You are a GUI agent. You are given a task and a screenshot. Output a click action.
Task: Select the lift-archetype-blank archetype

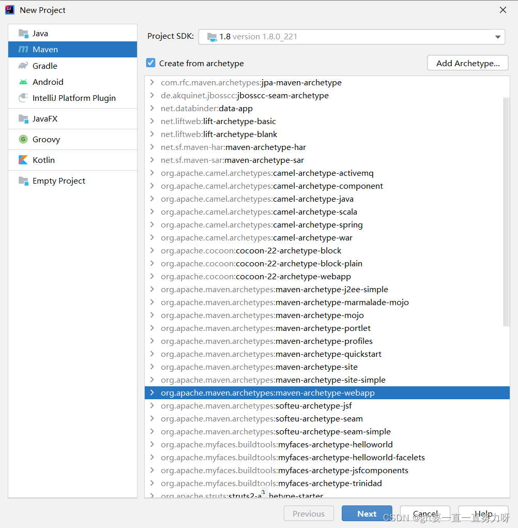click(x=327, y=134)
